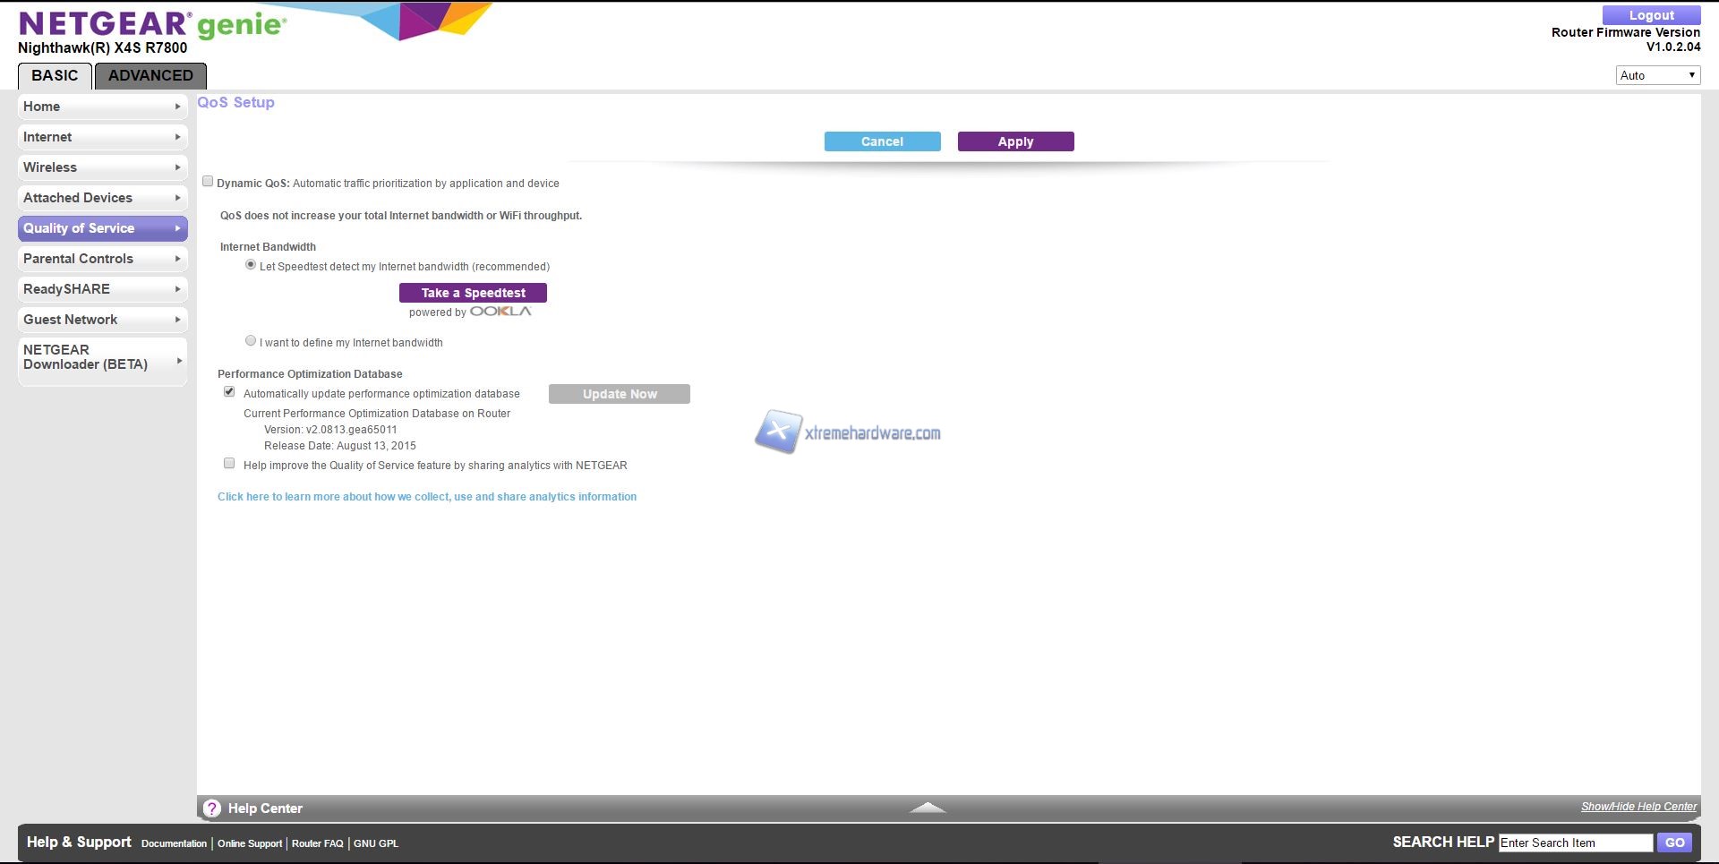Screen dimensions: 1719x864
Task: Click the NETGEAR genie logo
Action: click(x=152, y=24)
